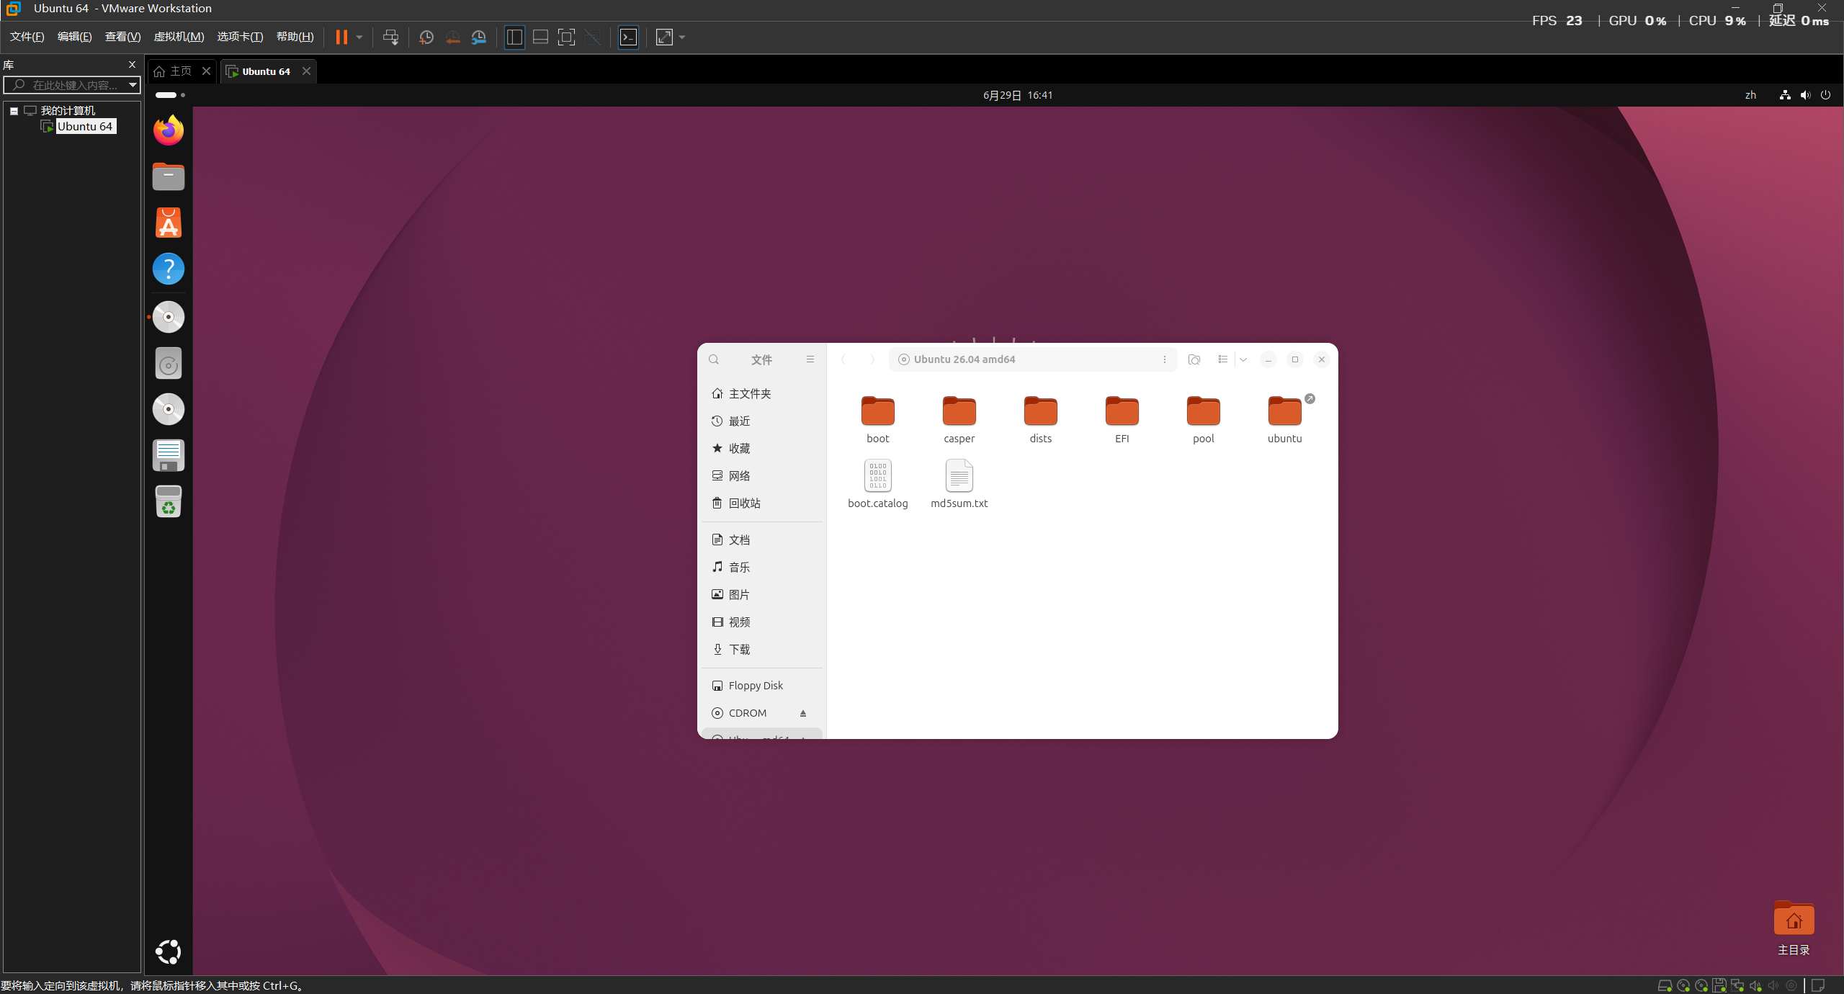Open the power options dropdown beside pause
Screen dimensions: 1844x994
pyautogui.click(x=359, y=37)
